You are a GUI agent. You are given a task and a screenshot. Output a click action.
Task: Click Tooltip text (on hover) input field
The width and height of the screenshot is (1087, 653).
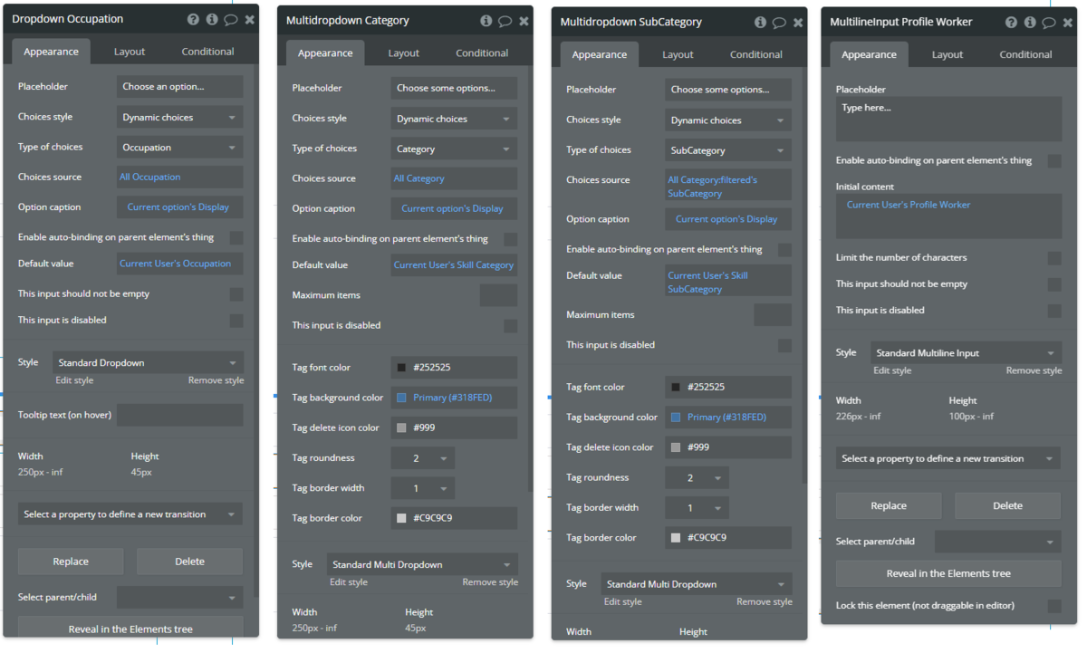[x=179, y=415]
